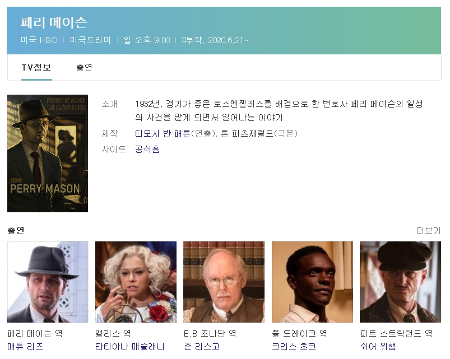450x359 pixels.
Task: Expand cast list with 더보기
Action: point(428,231)
